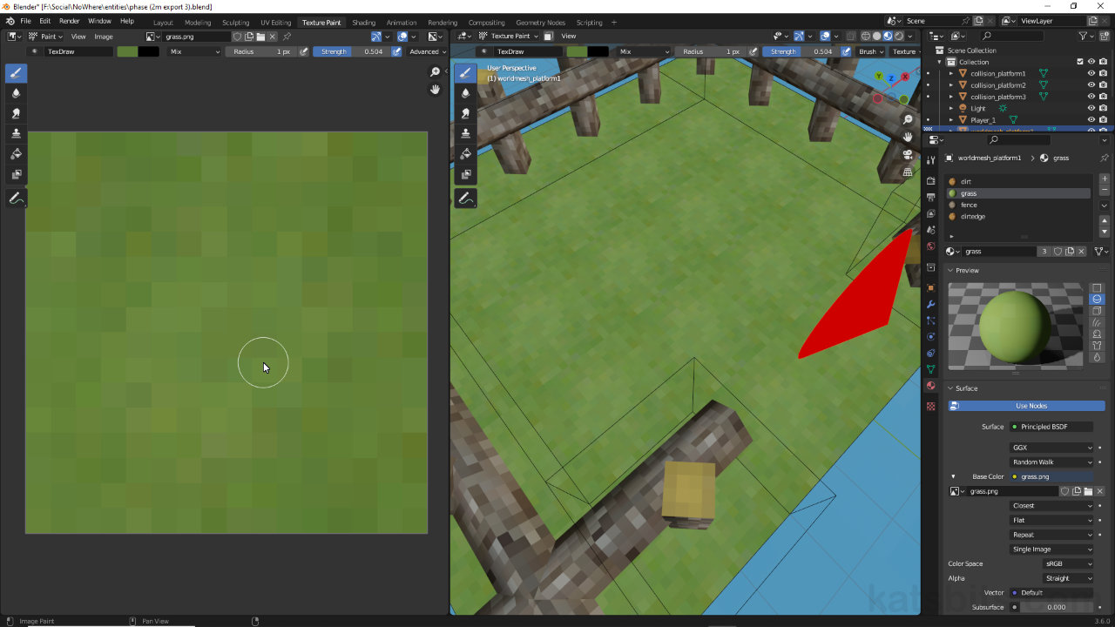Select the Draw tool in 3D viewport toolbar
The width and height of the screenshot is (1115, 627).
click(465, 73)
